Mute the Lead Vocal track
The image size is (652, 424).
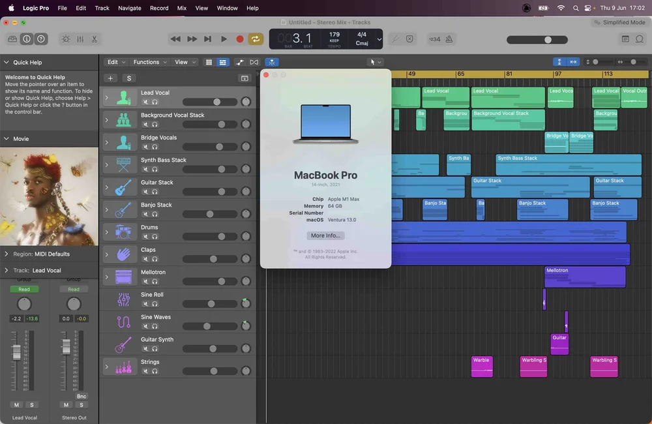tap(144, 102)
